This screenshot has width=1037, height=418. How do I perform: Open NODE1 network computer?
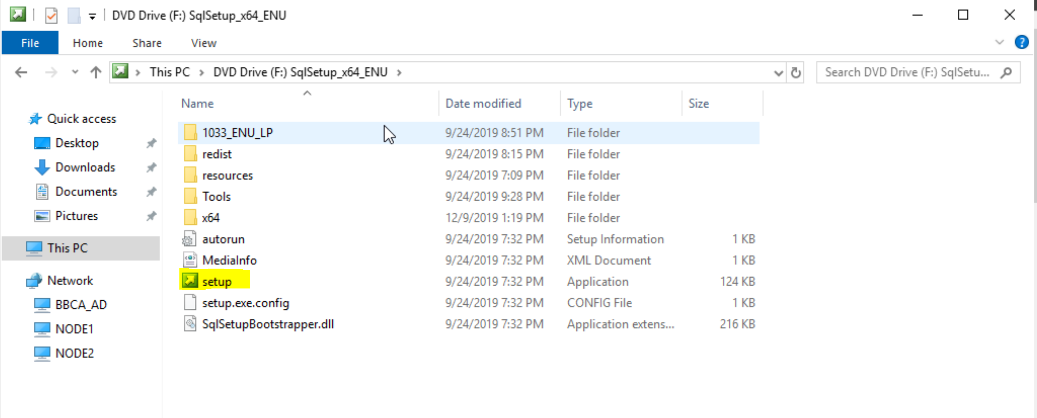click(x=74, y=329)
